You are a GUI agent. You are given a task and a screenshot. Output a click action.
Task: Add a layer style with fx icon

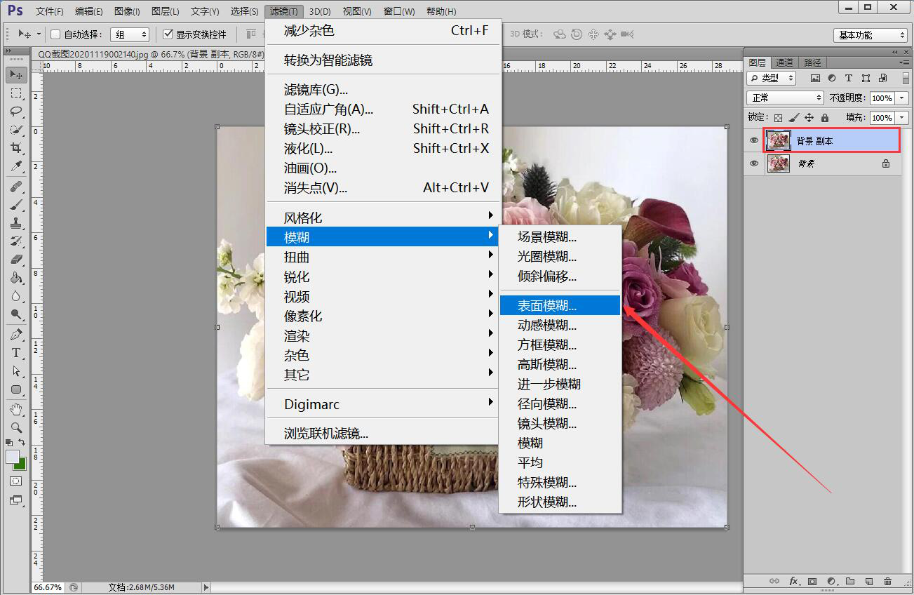[794, 581]
